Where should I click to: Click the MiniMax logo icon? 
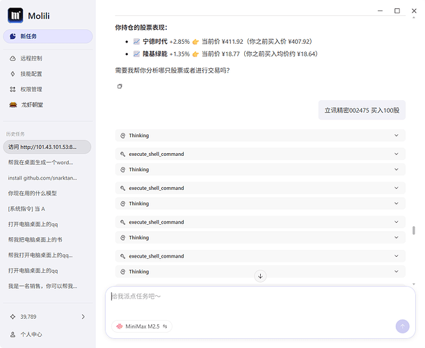click(x=119, y=326)
